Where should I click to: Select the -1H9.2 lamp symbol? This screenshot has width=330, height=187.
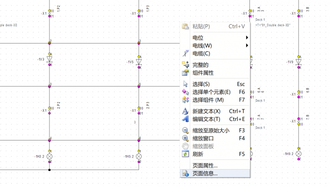coord(298,154)
